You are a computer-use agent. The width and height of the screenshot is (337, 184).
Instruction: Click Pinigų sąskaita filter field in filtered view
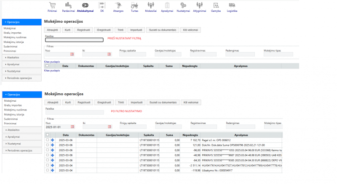(133, 127)
